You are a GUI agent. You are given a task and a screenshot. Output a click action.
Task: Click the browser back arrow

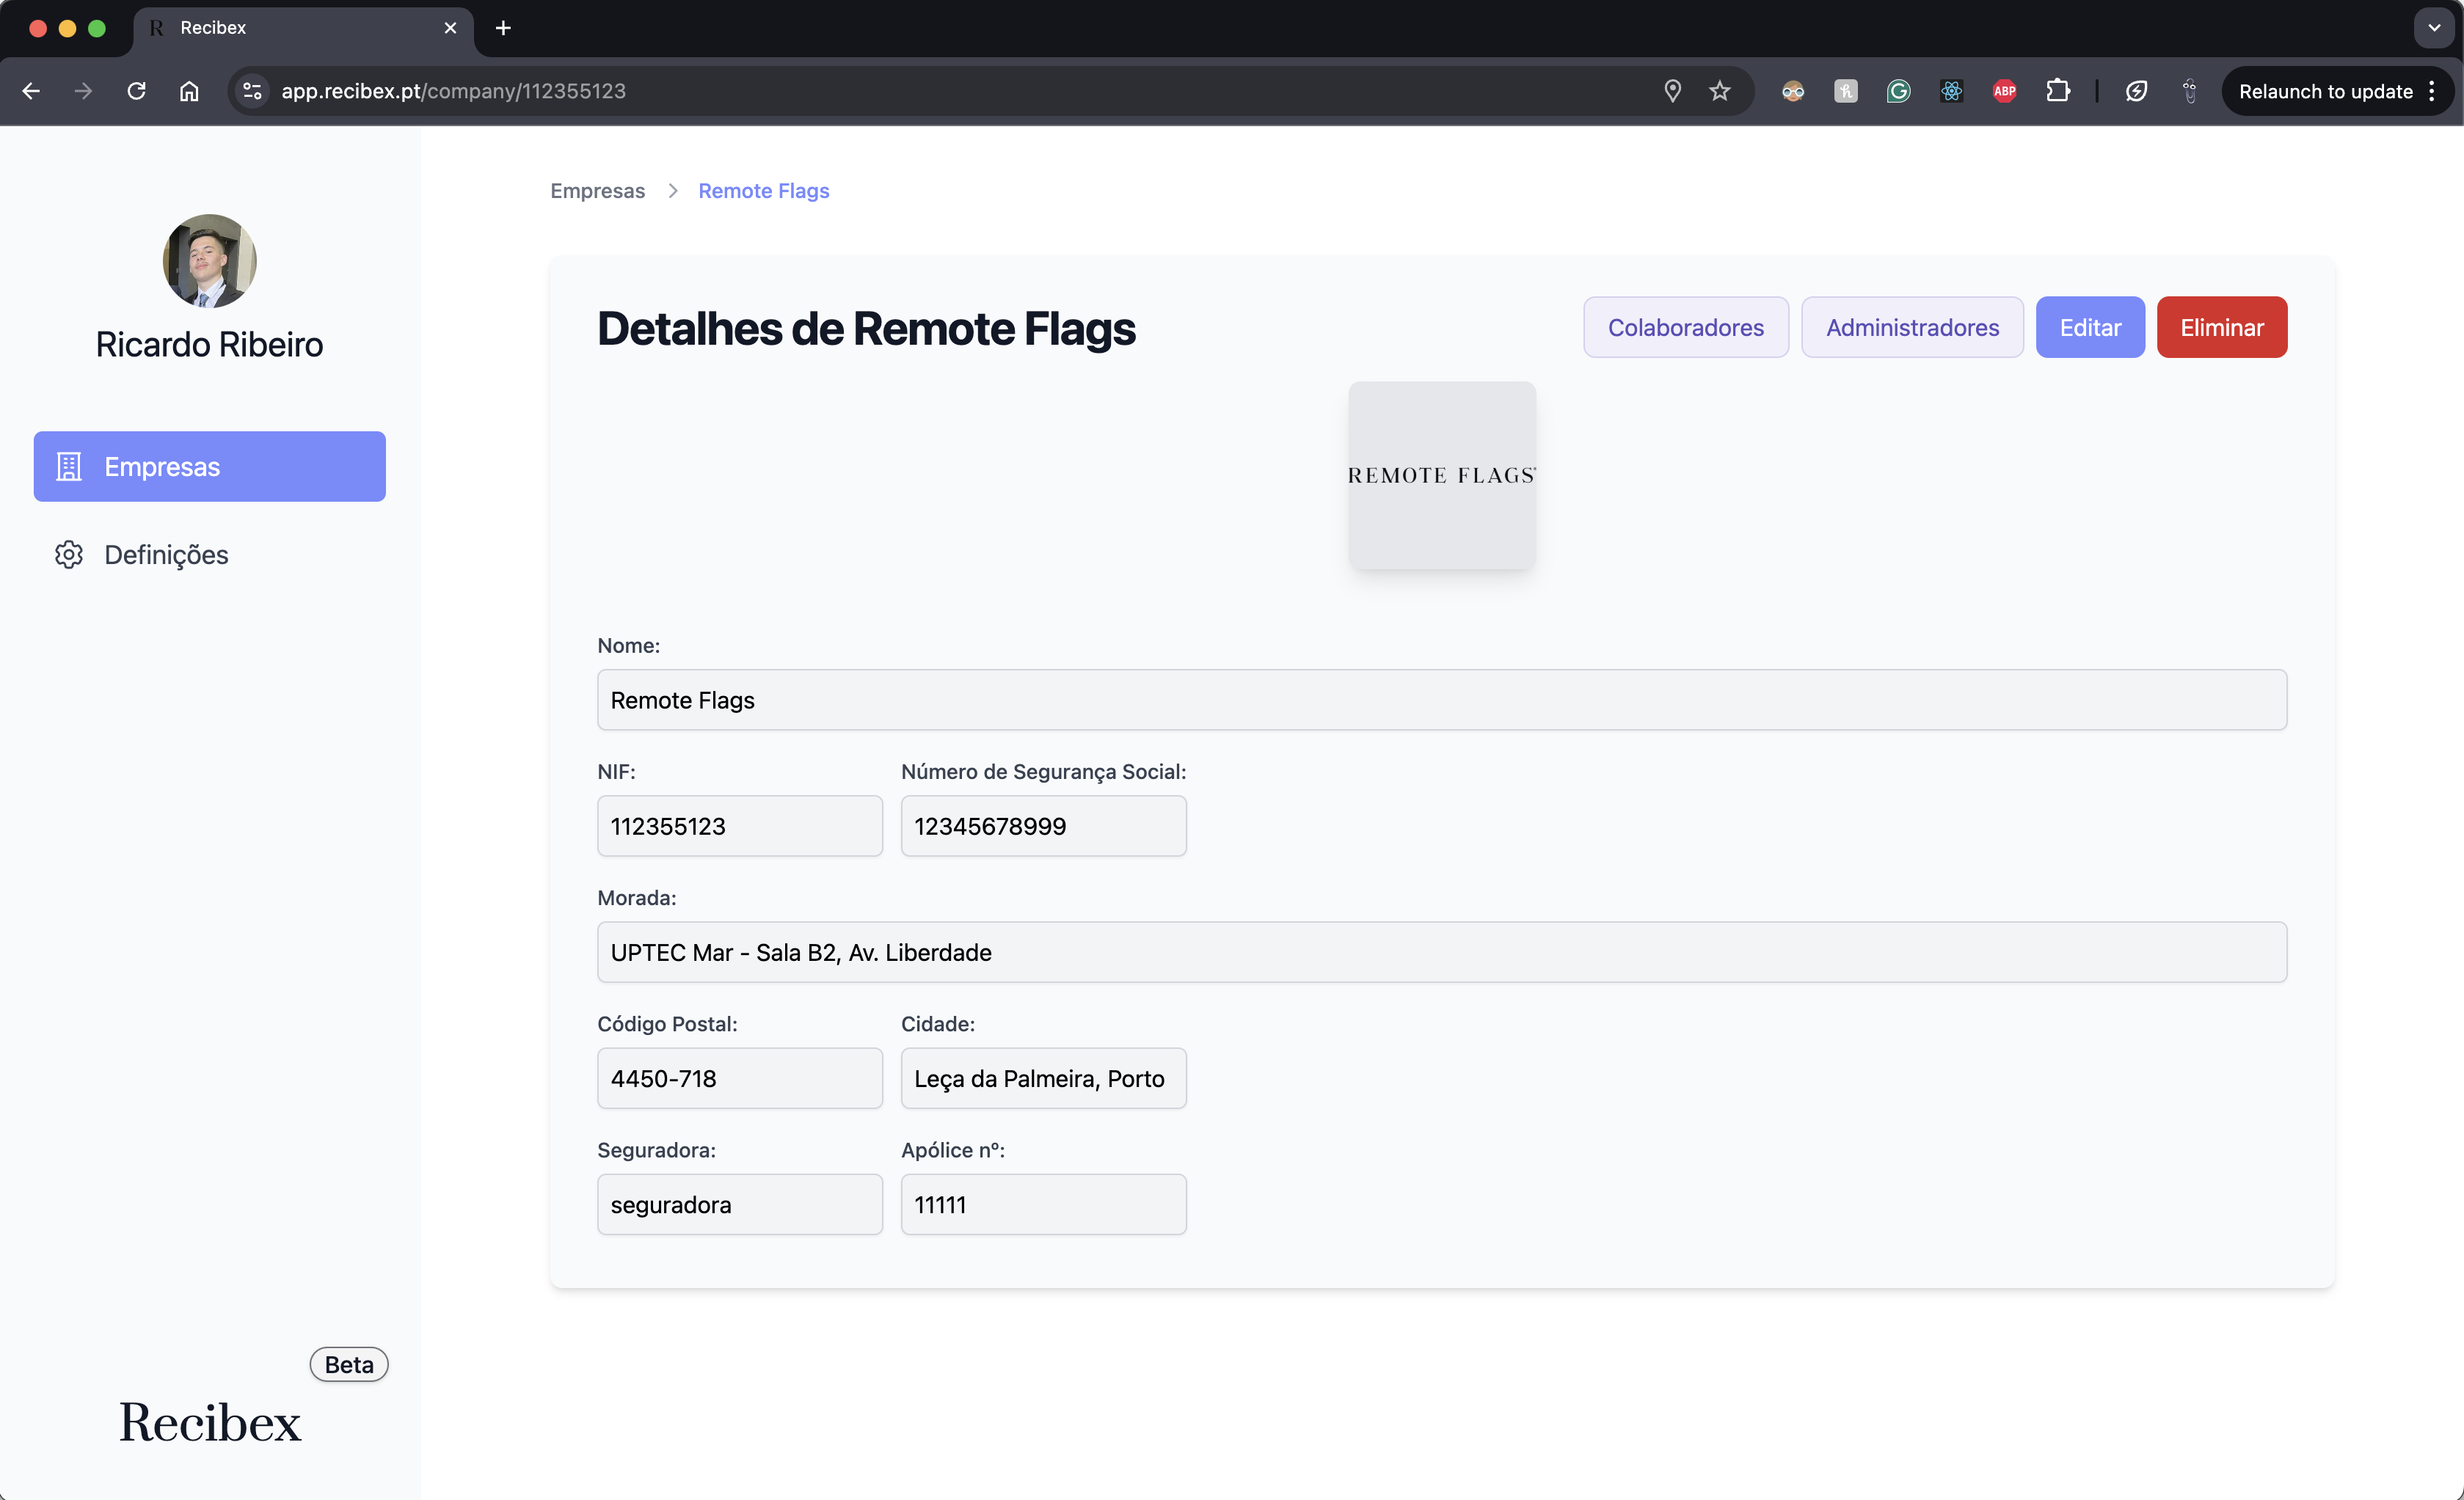(x=31, y=91)
